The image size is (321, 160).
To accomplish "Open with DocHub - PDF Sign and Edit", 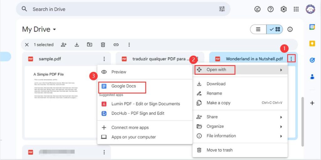I will (145, 113).
